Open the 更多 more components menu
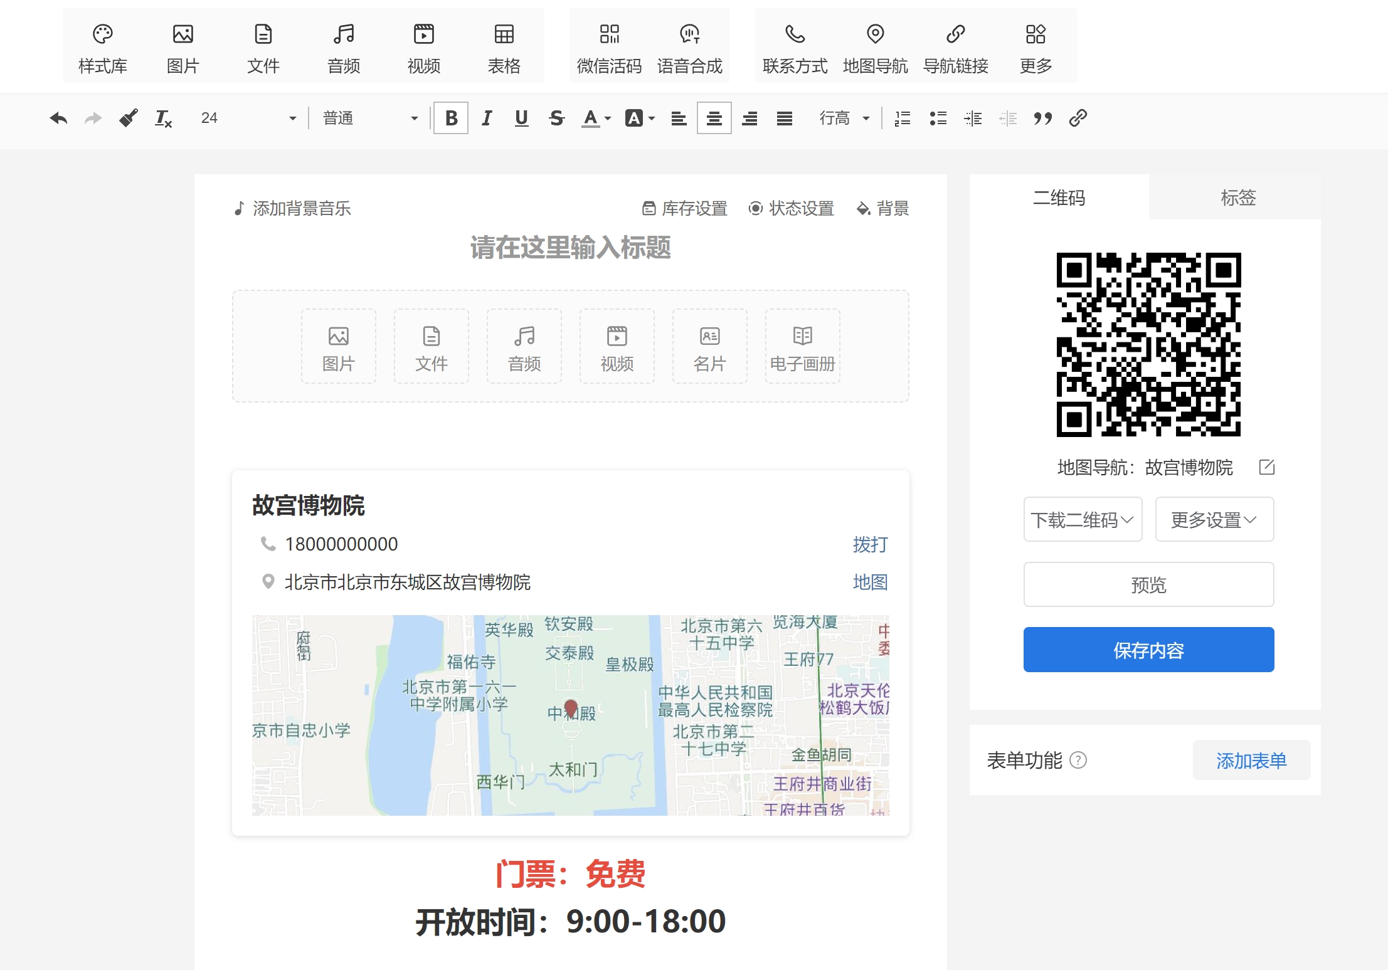The image size is (1388, 970). 1036,48
